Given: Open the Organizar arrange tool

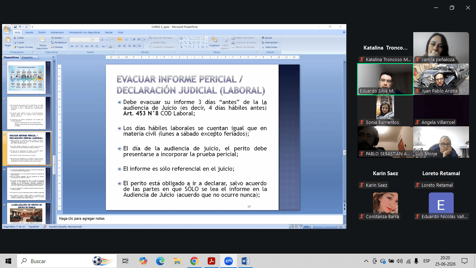Looking at the screenshot, I should click(214, 42).
